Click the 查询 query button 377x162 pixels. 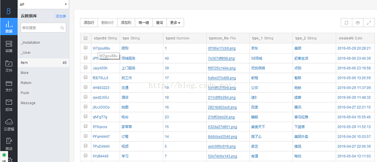pyautogui.click(x=160, y=23)
